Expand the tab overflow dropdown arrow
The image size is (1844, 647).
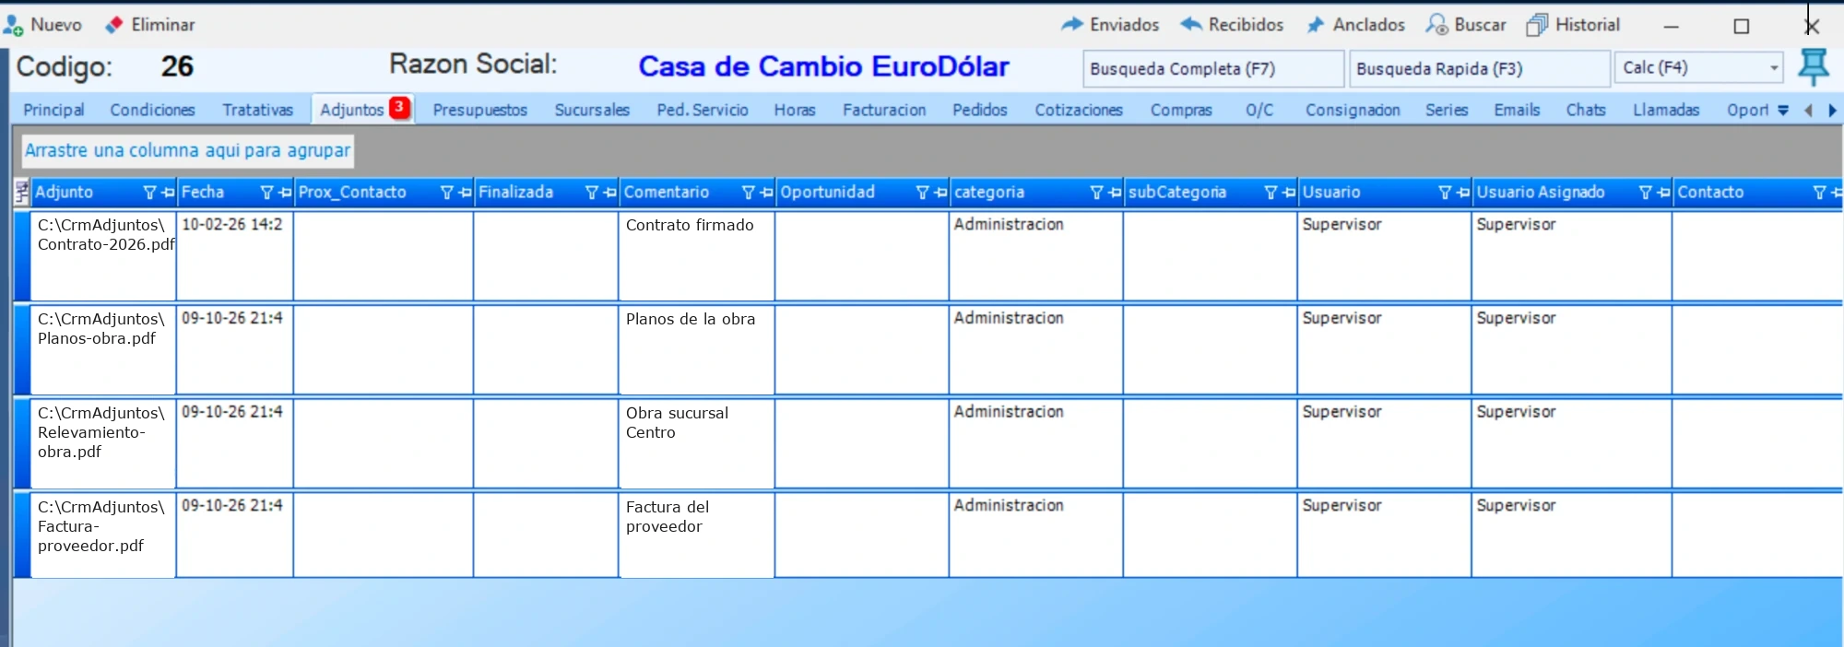[x=1783, y=111]
